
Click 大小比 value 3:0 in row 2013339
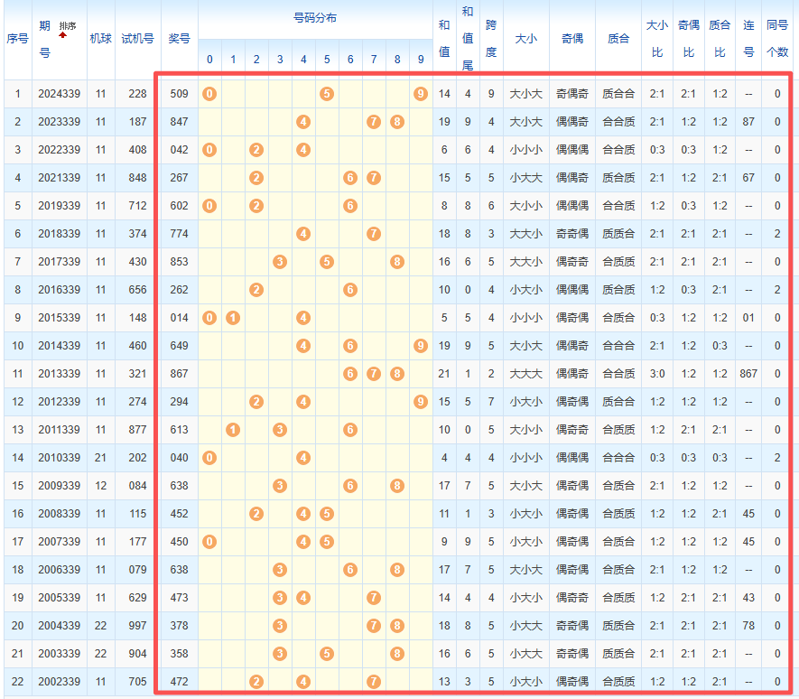point(657,374)
